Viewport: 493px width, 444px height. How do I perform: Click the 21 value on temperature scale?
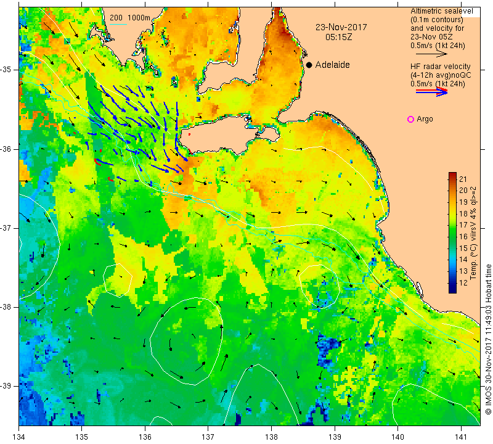coord(463,179)
